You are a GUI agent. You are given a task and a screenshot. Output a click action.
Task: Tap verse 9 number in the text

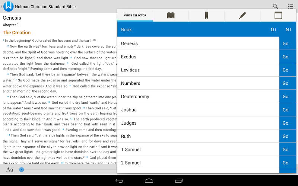(8, 97)
